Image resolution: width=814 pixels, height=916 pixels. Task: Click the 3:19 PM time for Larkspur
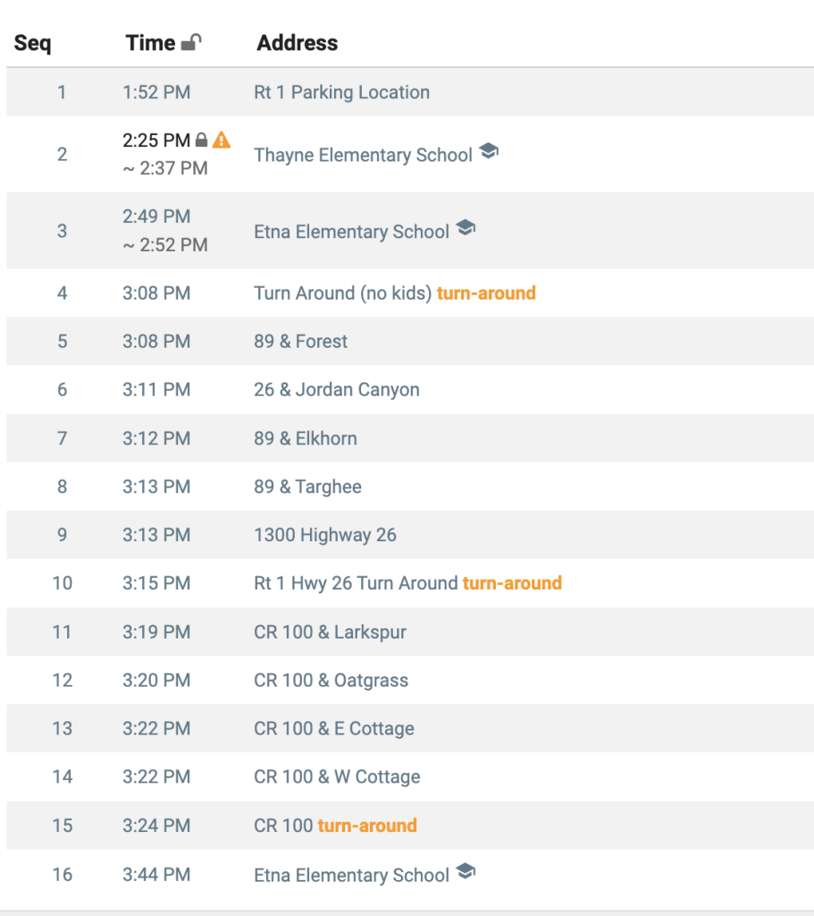(x=156, y=632)
